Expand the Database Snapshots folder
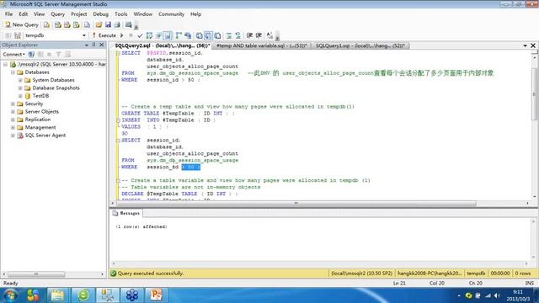The image size is (539, 303). pyautogui.click(x=20, y=88)
